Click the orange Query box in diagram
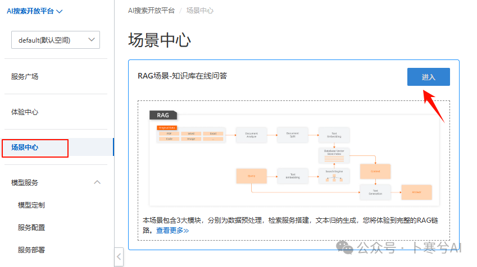 click(251, 176)
